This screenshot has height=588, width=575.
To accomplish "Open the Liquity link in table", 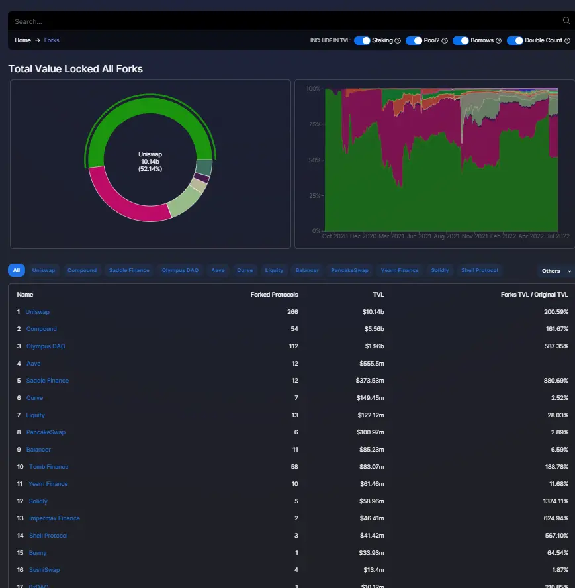I will [35, 415].
